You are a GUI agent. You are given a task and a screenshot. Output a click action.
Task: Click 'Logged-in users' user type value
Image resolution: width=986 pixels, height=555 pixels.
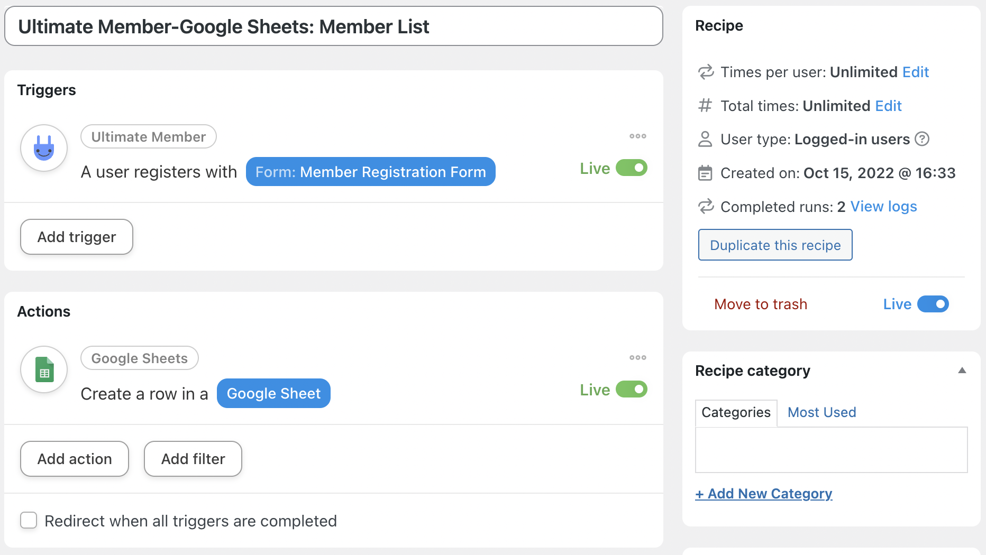(852, 139)
